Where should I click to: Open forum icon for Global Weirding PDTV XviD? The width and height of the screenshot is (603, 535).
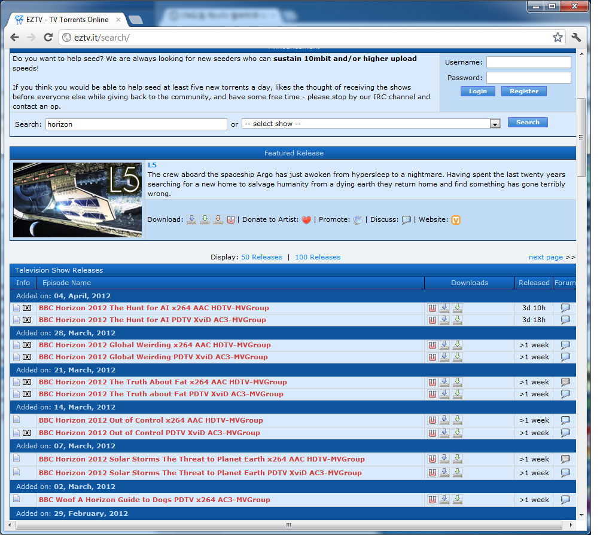pos(565,357)
